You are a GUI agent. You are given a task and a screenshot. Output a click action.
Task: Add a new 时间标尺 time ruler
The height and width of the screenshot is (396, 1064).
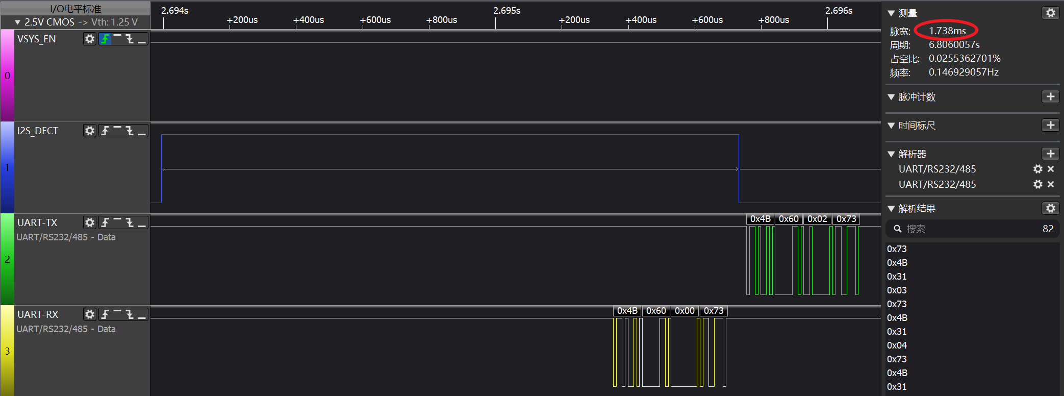tap(1050, 125)
